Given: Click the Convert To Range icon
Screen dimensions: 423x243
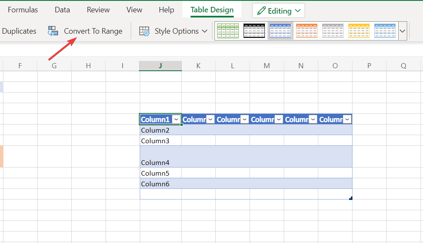Looking at the screenshot, I should (53, 31).
